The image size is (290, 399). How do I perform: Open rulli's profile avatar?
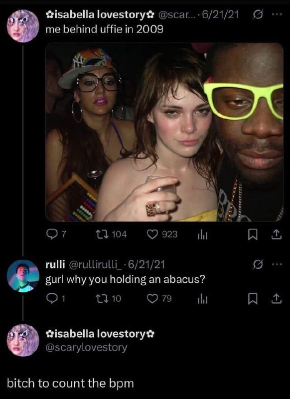(x=23, y=276)
